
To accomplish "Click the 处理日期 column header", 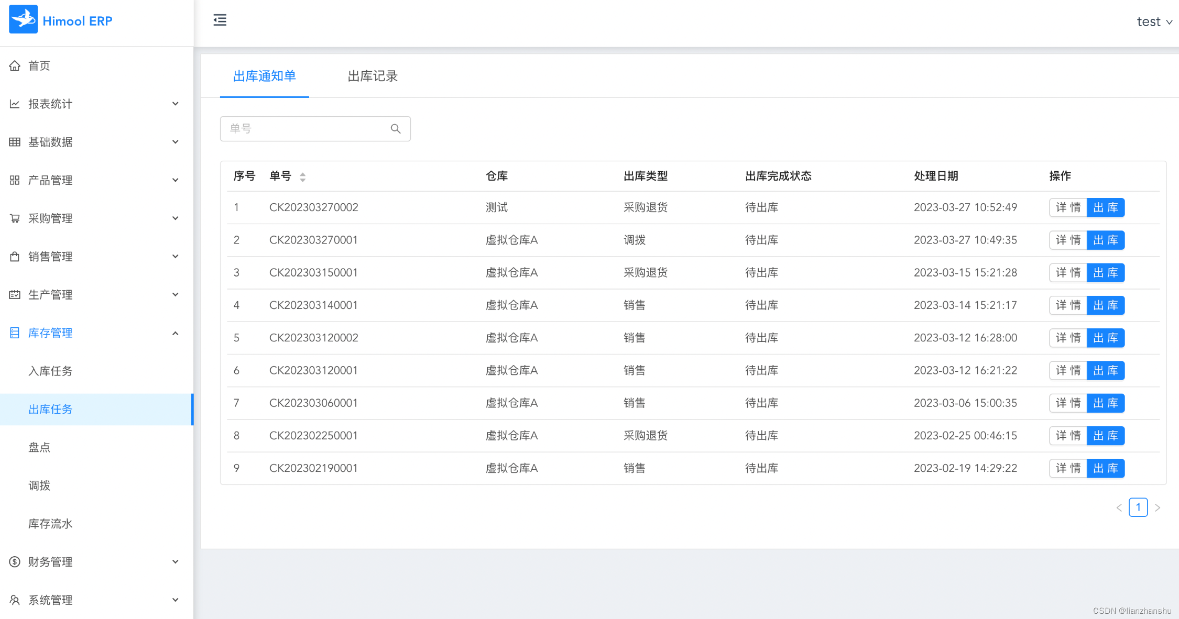I will pos(936,176).
